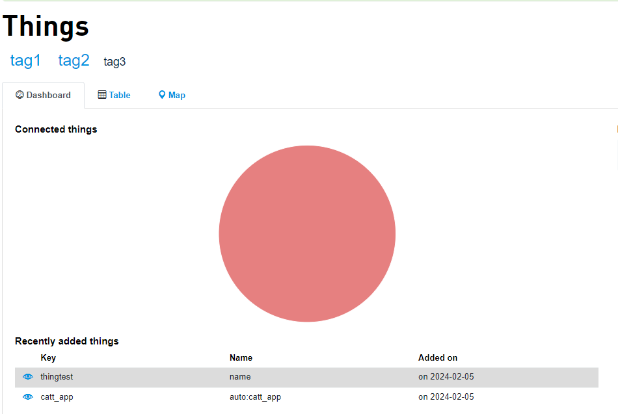The width and height of the screenshot is (618, 414).
Task: Select the tag2 link
Action: 74,60
